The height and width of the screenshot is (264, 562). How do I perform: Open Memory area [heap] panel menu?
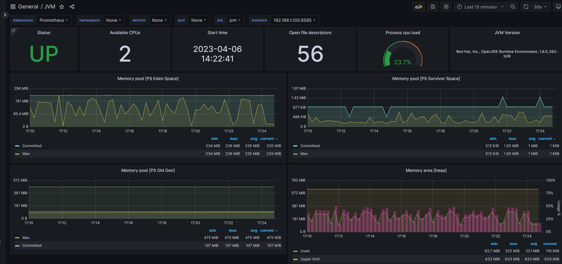coord(426,170)
